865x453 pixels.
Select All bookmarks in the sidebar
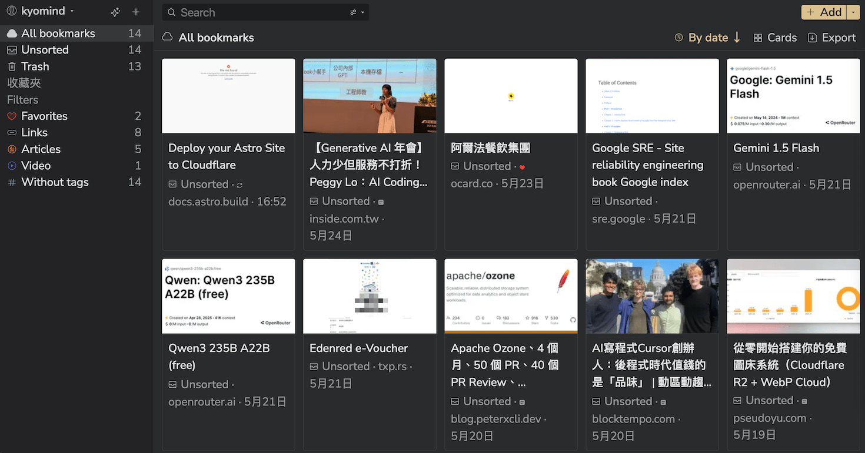coord(76,33)
